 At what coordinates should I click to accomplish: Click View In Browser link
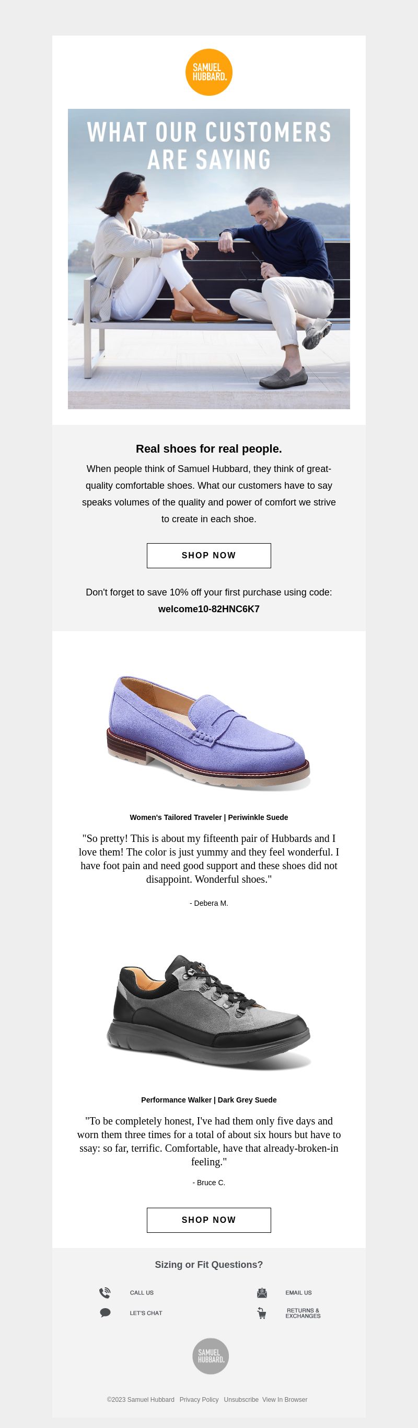click(285, 1399)
